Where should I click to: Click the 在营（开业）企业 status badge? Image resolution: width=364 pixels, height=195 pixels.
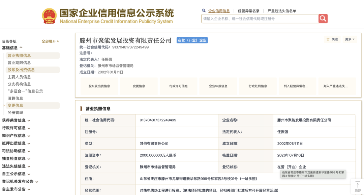pos(192,40)
